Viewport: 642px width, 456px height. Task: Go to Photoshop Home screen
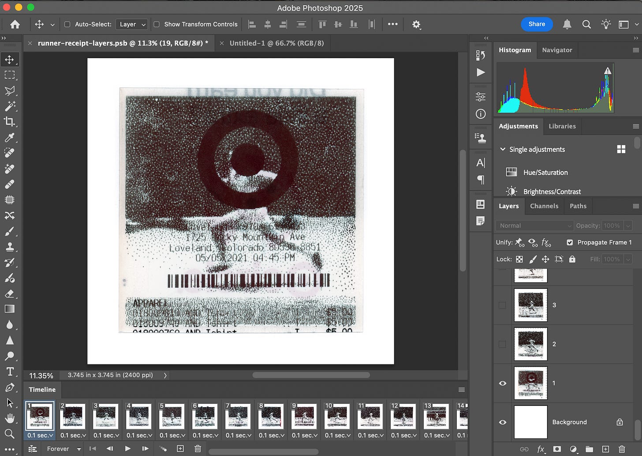(x=15, y=25)
